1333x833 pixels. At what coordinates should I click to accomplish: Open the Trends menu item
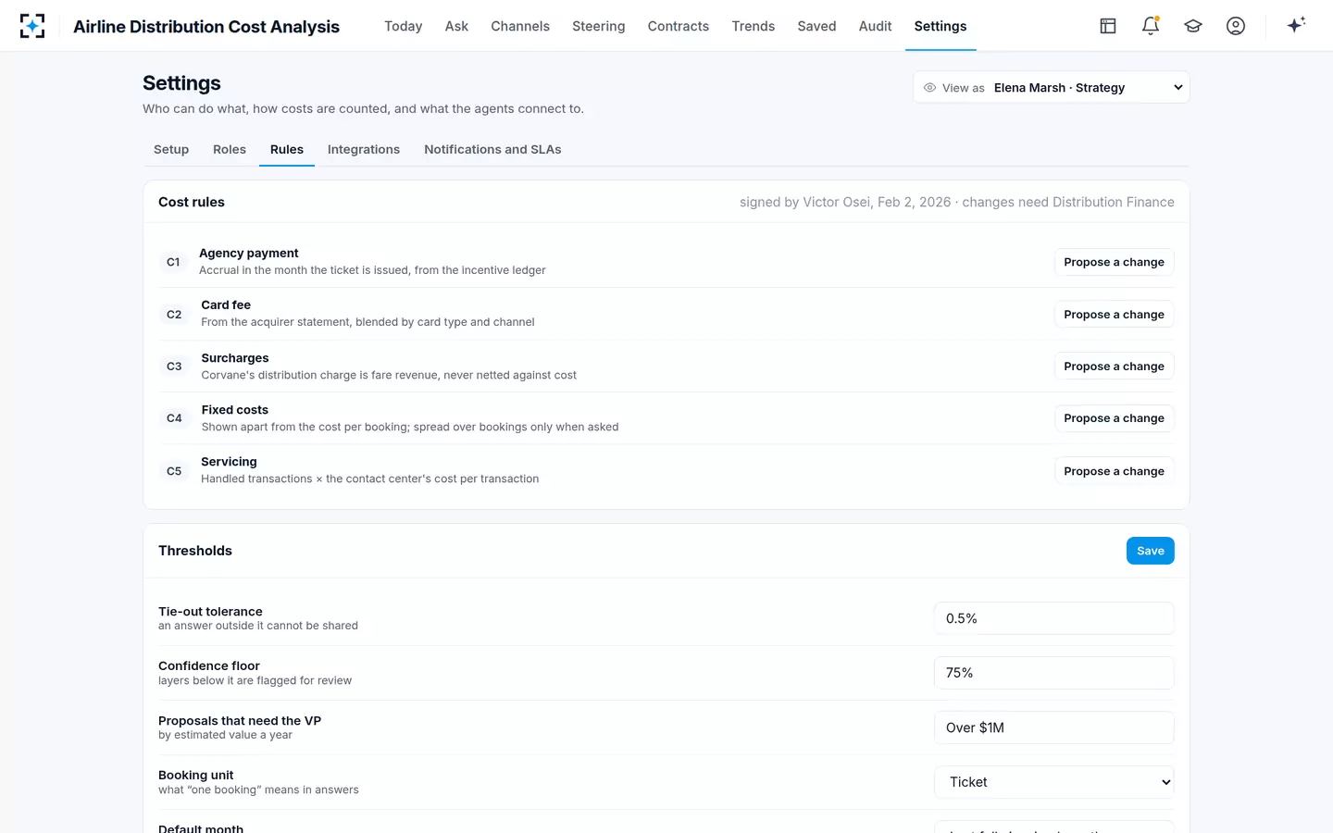coord(754,26)
